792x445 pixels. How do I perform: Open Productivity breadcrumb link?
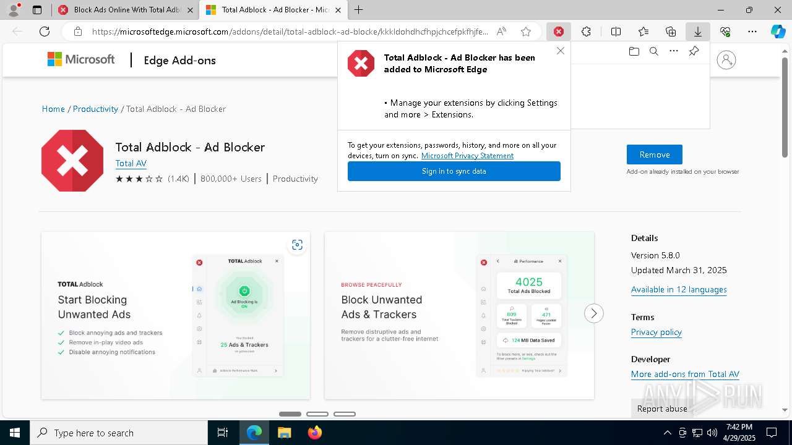[x=95, y=109]
